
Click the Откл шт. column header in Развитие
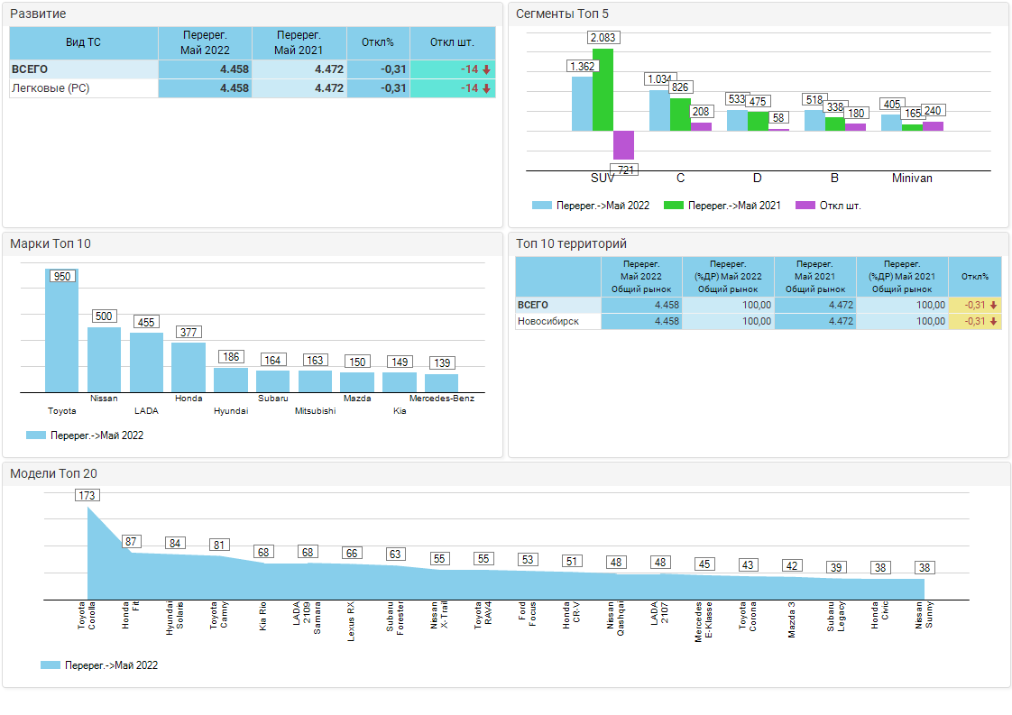452,42
